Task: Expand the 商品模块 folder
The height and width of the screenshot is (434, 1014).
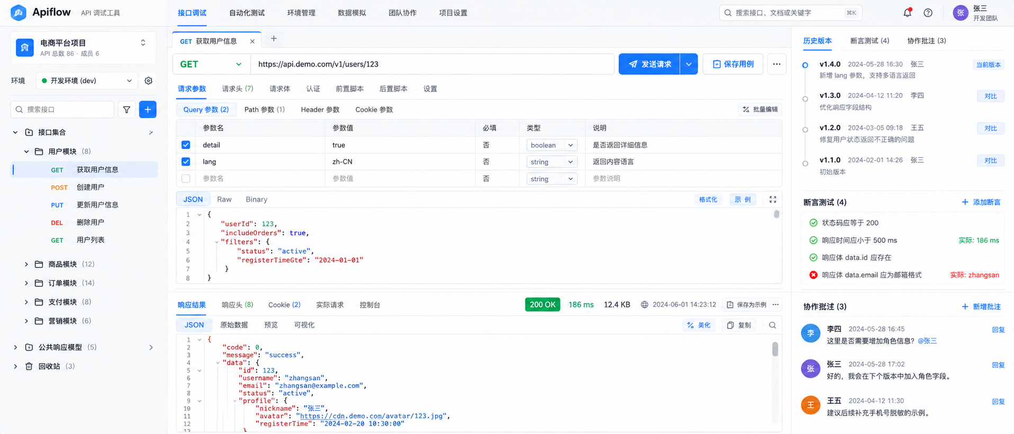Action: 26,264
